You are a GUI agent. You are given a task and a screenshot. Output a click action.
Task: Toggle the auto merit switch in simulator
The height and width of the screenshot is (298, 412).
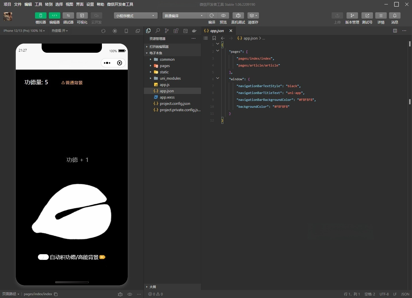(43, 257)
